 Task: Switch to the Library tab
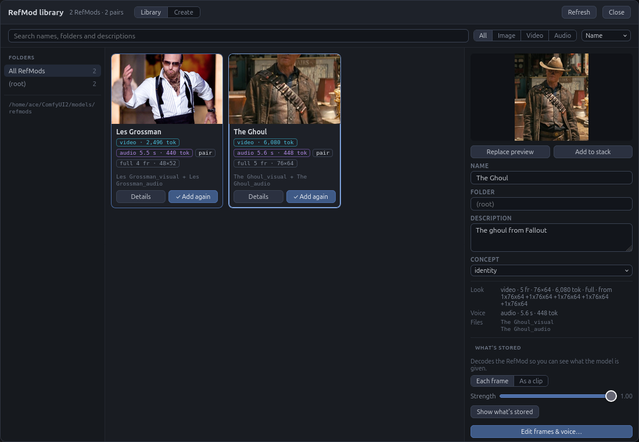tap(151, 12)
